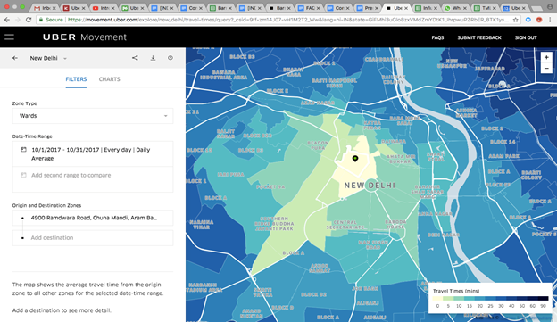Click the eye icon in the panel header
The image size is (557, 322).
170,58
